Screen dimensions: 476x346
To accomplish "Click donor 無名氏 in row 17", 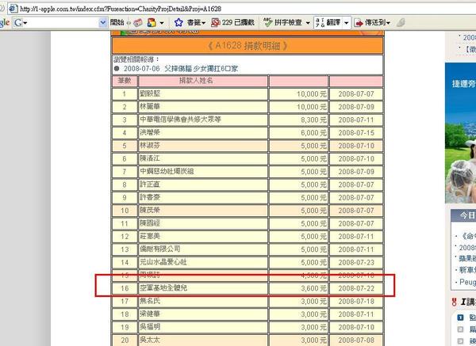I will pyautogui.click(x=150, y=301).
